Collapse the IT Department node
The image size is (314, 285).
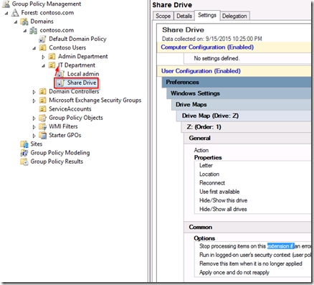coord(43,66)
